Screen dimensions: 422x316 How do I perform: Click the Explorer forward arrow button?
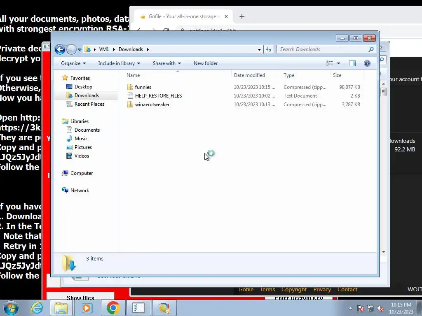pos(71,49)
